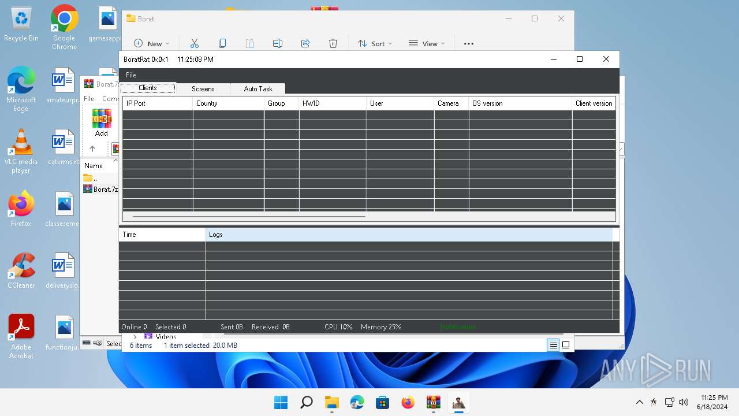The image size is (739, 416).
Task: Select Borat.7z in WinRAR file list
Action: [x=100, y=189]
